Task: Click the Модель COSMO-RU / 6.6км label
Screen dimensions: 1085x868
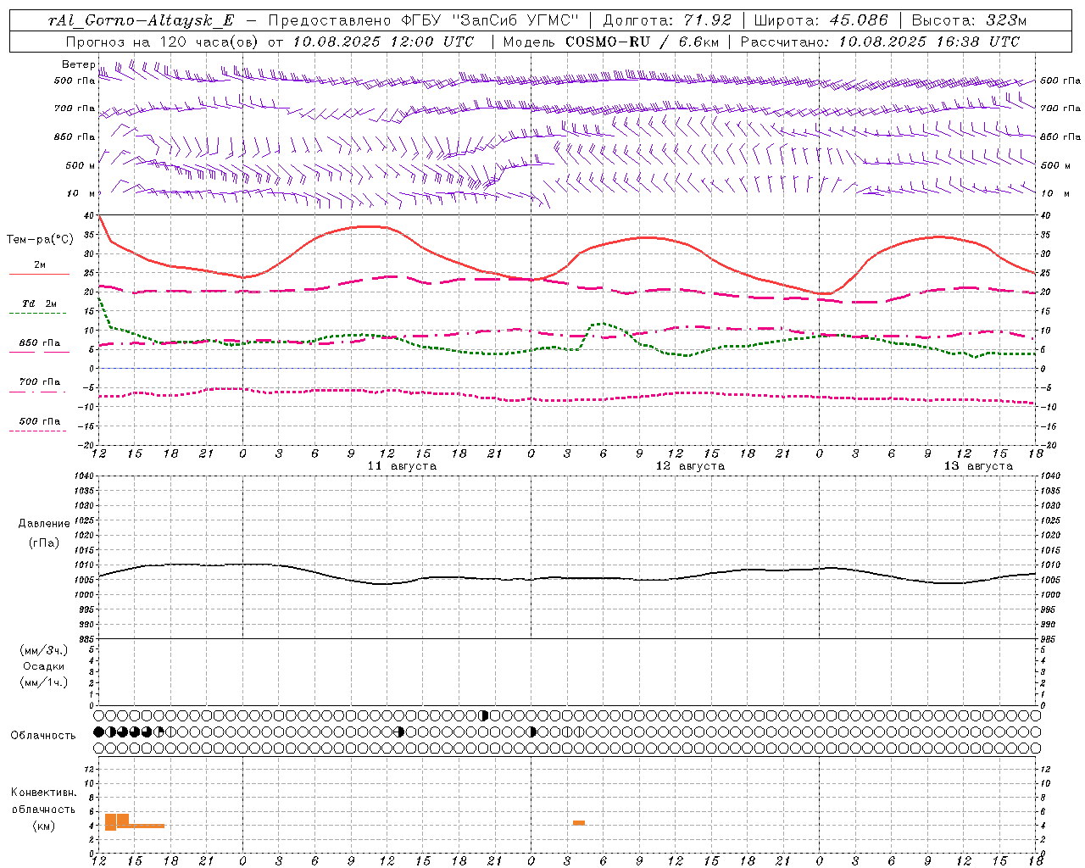Action: click(610, 41)
